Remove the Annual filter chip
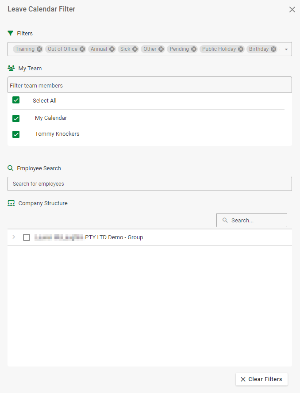Screen dimensions: 300x393 112,49
